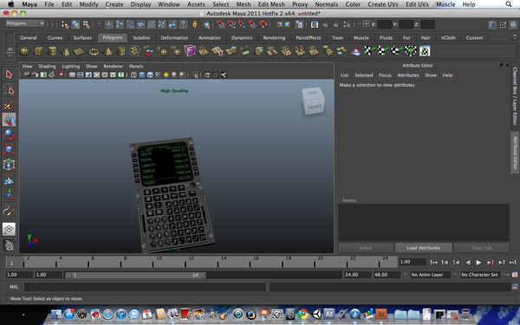The image size is (520, 325).
Task: Go to start of playback range
Action: coord(433,263)
